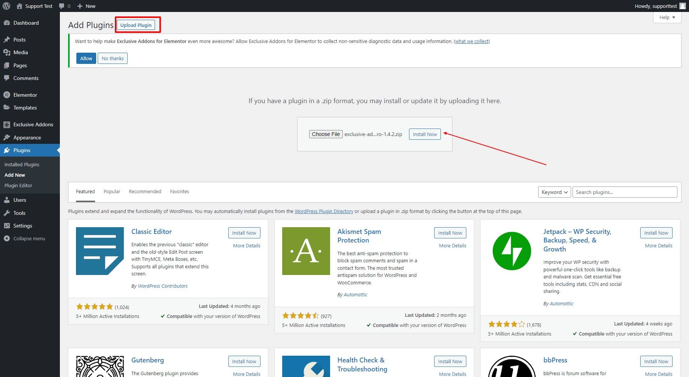
Task: Click the Choose File button
Action: pos(326,134)
